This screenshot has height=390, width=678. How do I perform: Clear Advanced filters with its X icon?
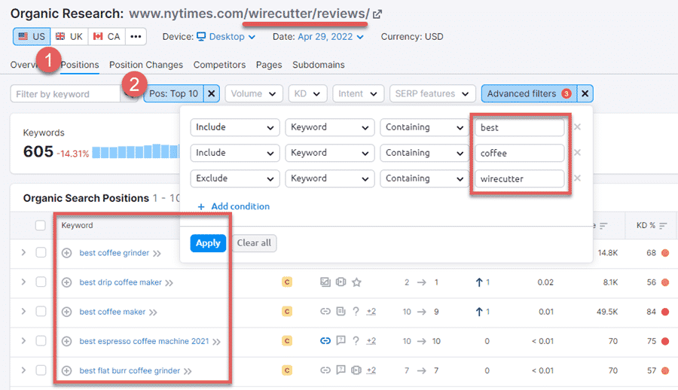click(x=585, y=93)
